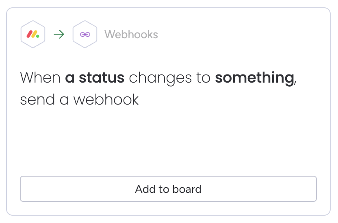
Task: Click the red stripe in the monday logo
Action: (30, 34)
